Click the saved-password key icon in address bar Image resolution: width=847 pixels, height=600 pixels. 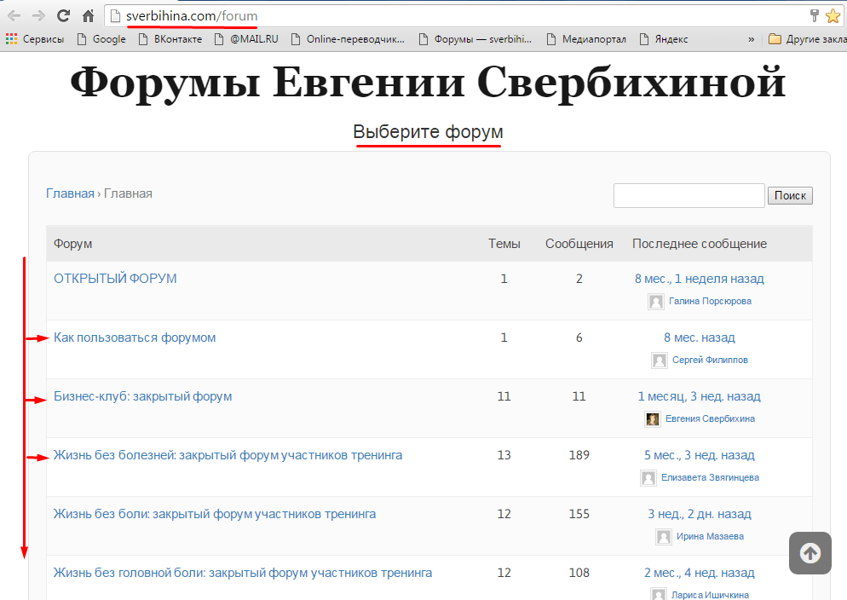coord(814,15)
